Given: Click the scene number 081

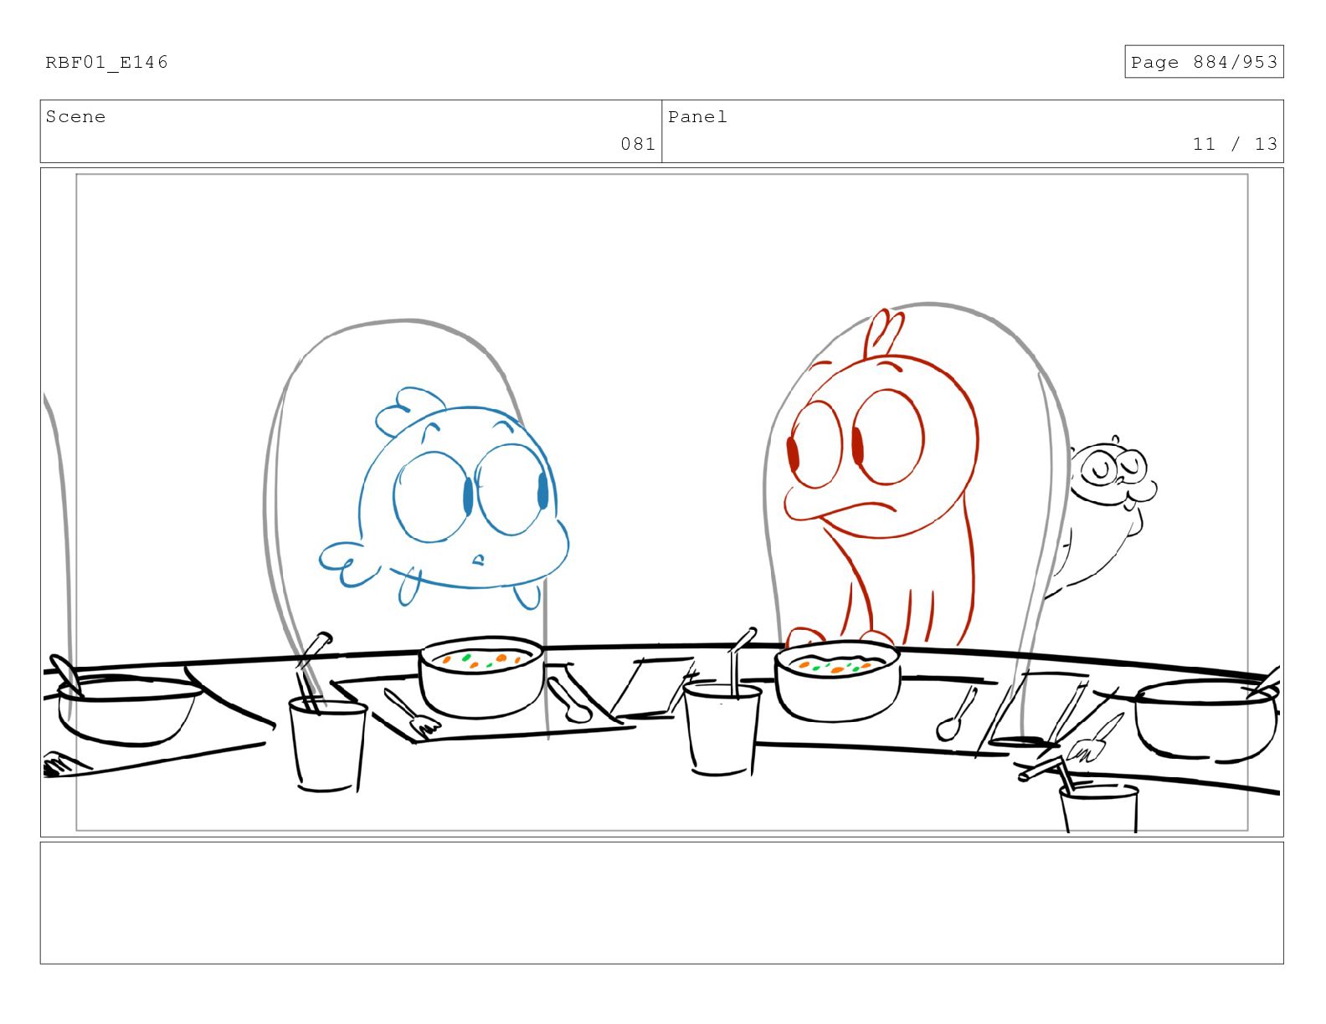Looking at the screenshot, I should click(x=638, y=144).
